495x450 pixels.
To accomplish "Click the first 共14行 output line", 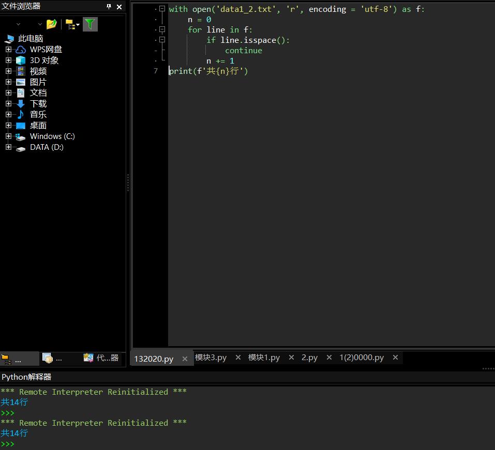I will coord(14,402).
